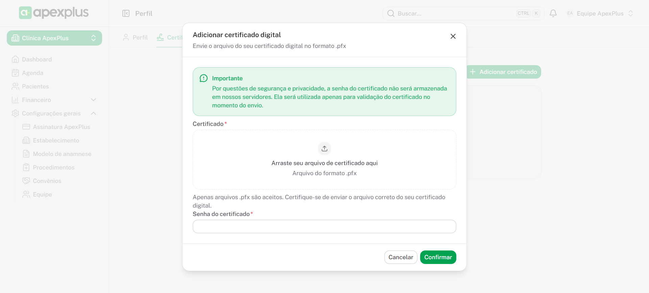Select the Convênios handshake icon

click(x=26, y=181)
